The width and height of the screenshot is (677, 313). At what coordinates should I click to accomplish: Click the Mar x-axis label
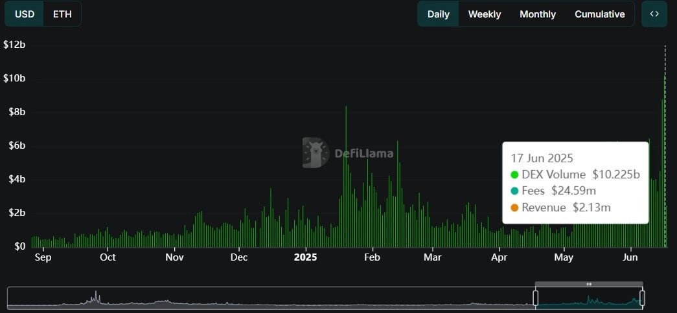click(432, 257)
